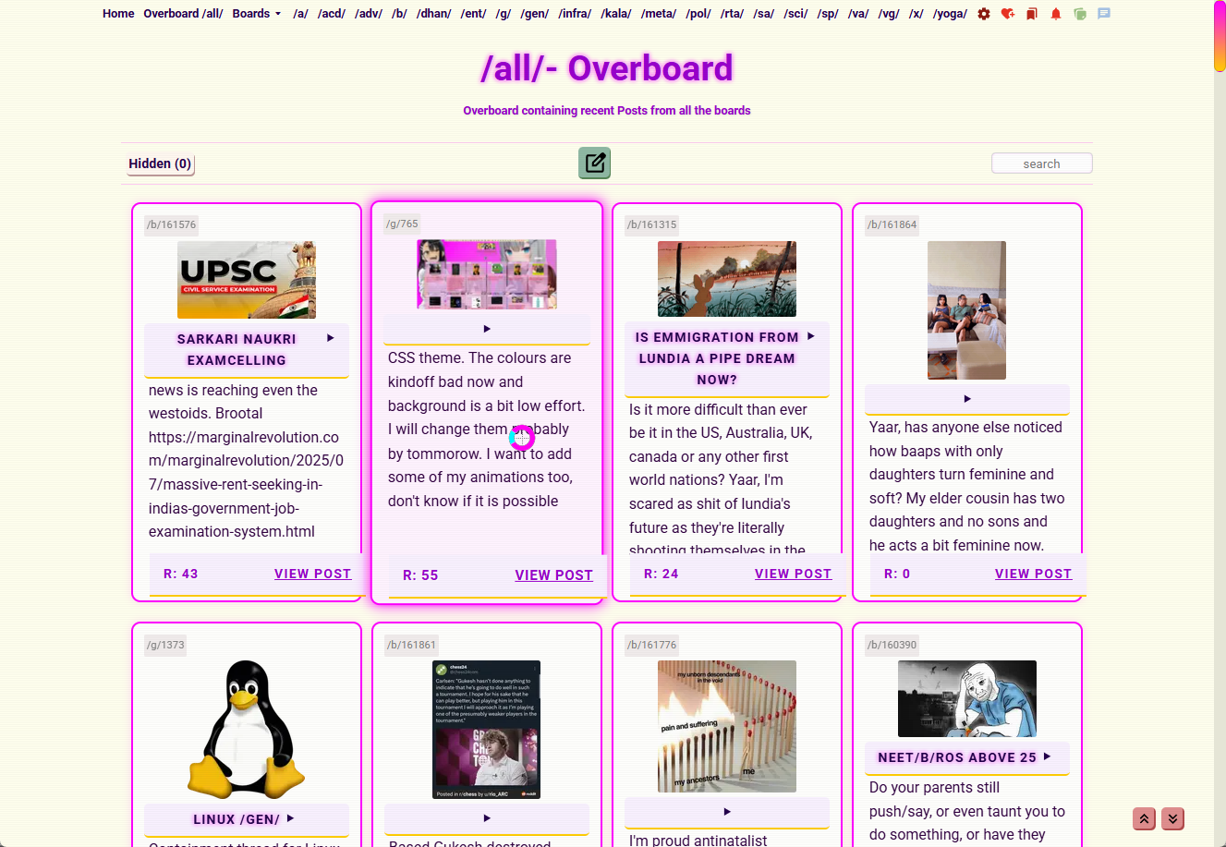Expand the NEET/B/ROS Above 25 arrow
The image size is (1226, 847).
[x=1047, y=756]
